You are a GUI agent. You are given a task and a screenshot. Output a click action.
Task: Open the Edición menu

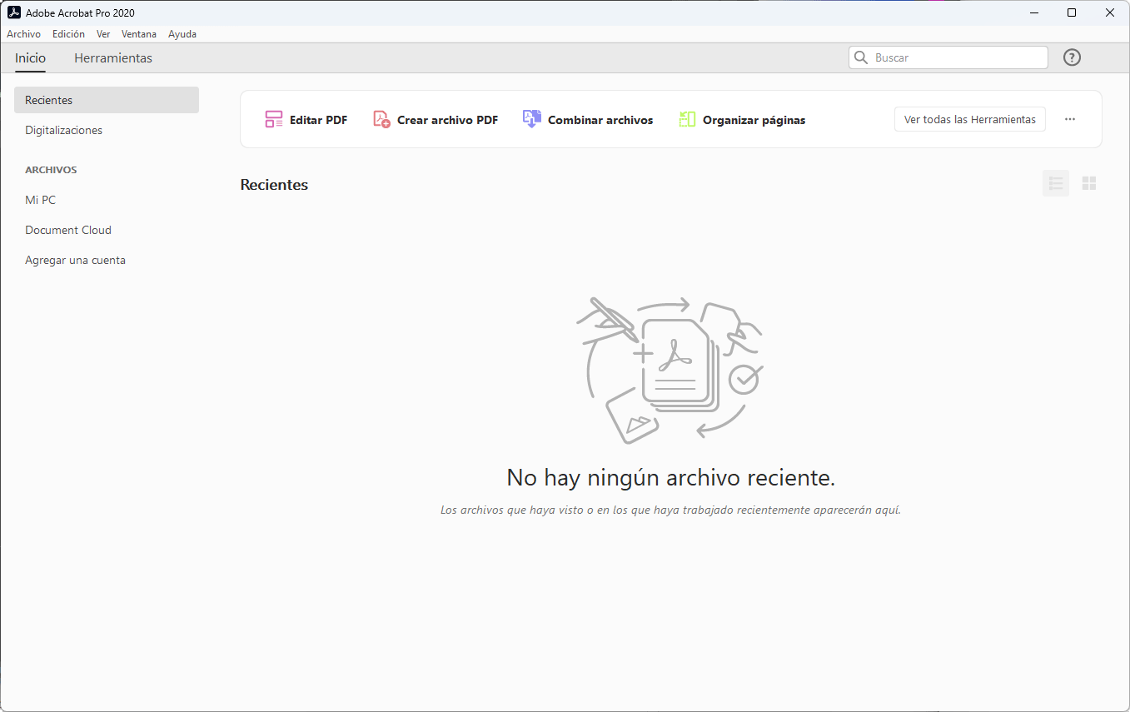68,34
